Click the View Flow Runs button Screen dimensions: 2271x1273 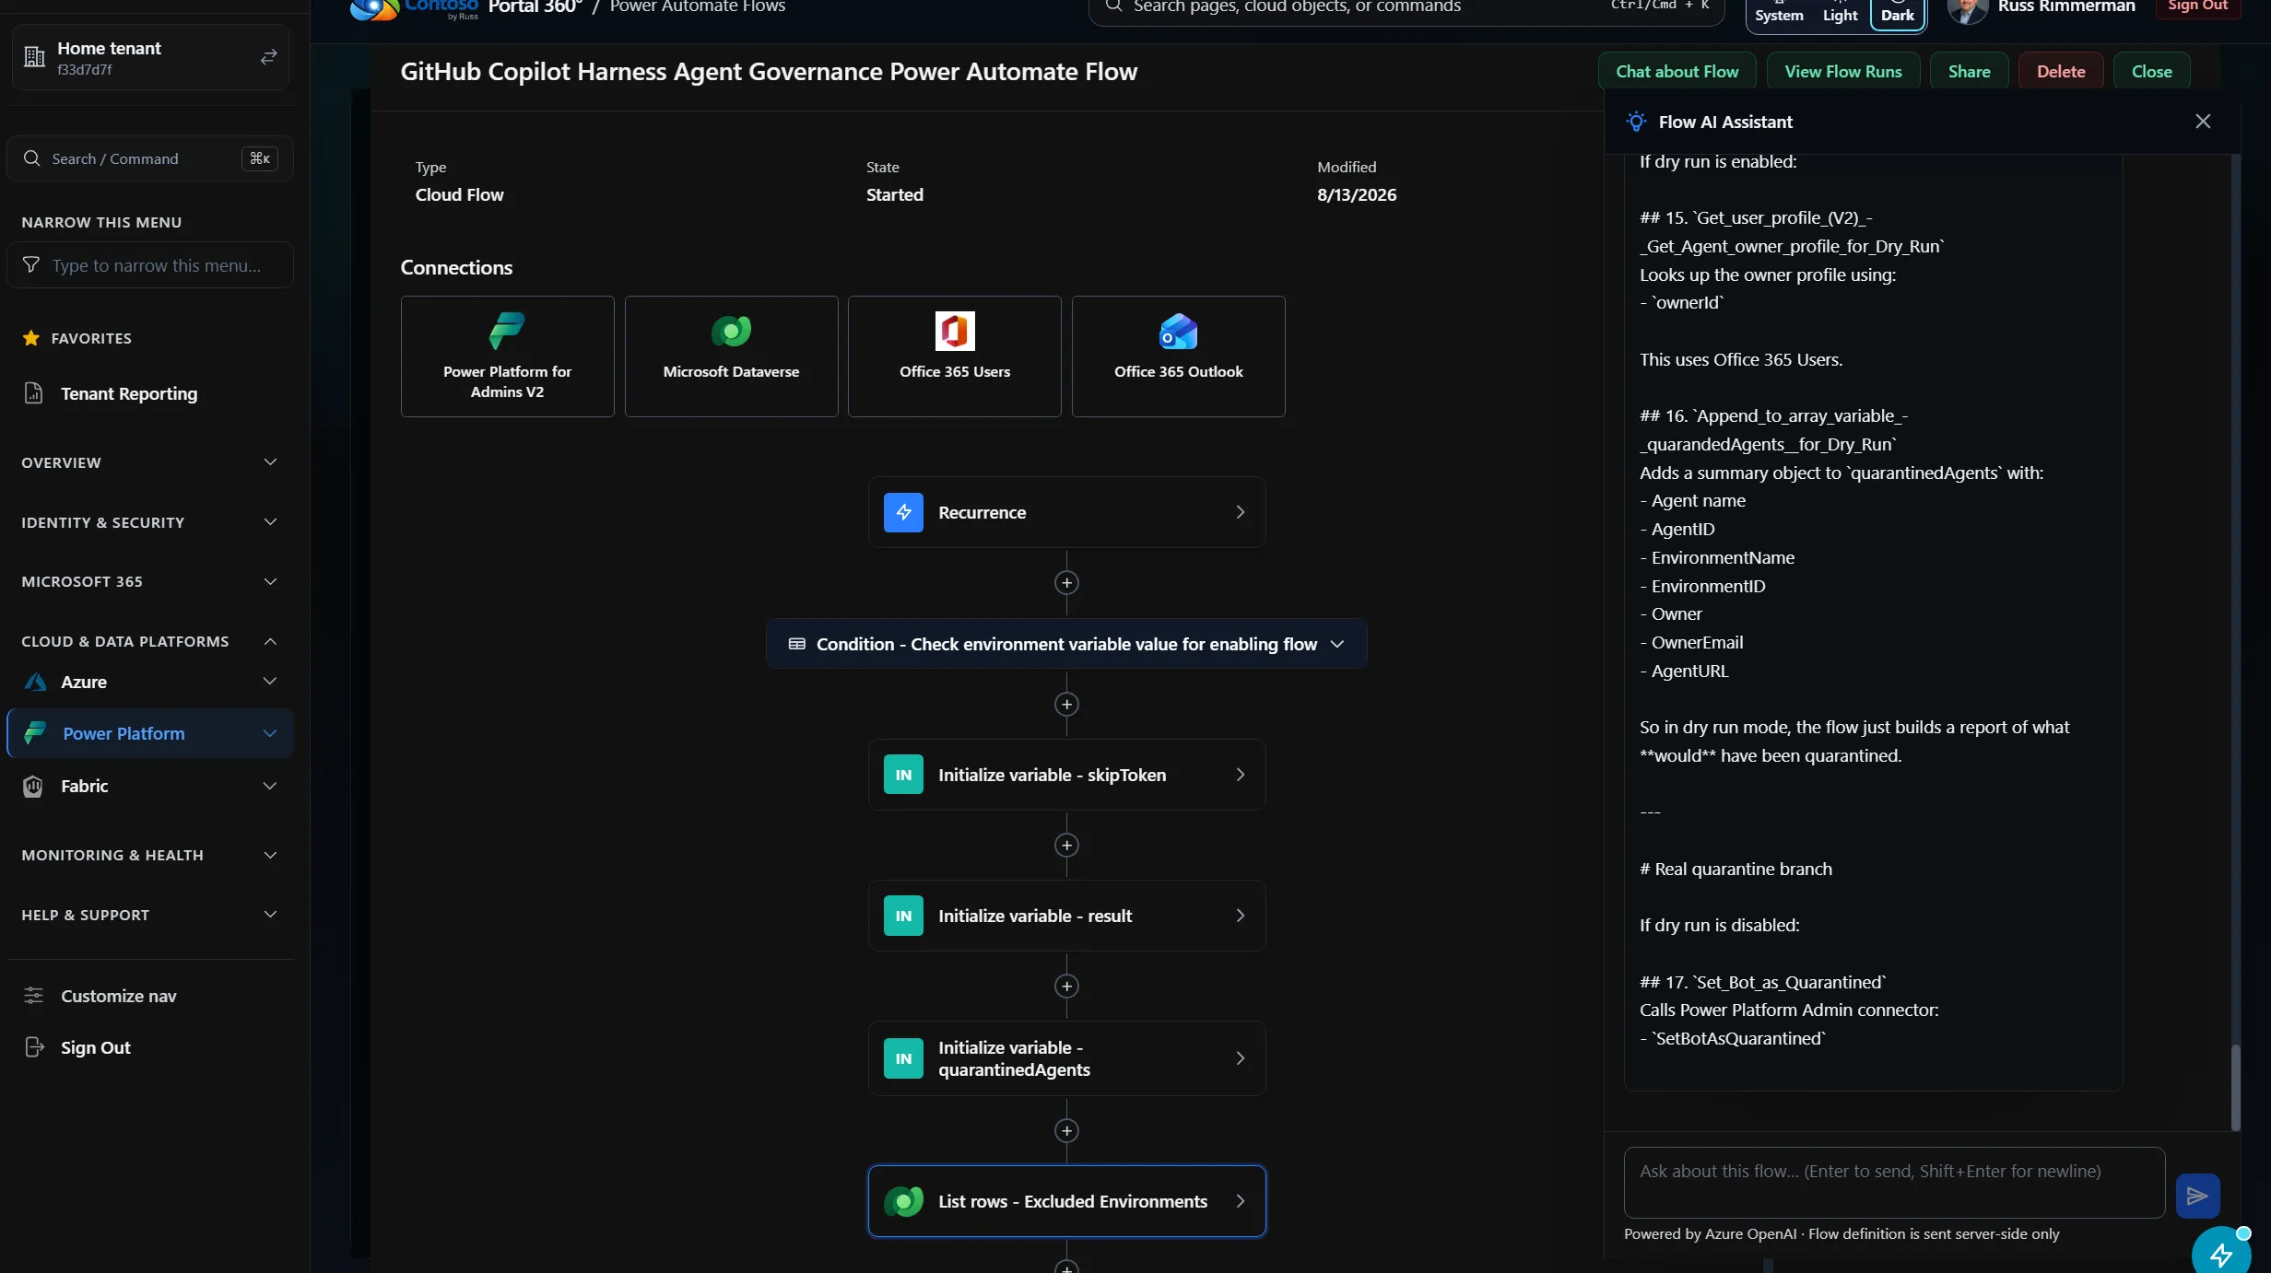tap(1842, 71)
